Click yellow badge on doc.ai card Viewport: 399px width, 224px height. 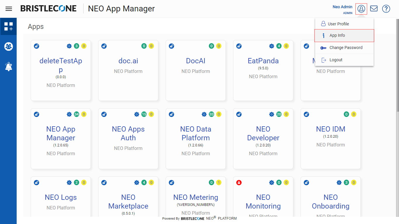151,46
